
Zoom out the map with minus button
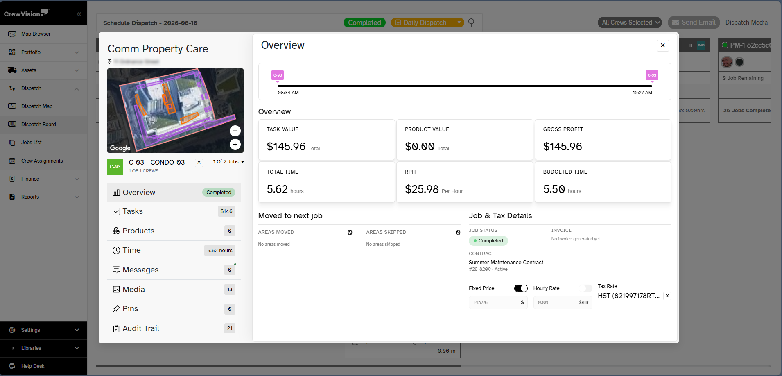pyautogui.click(x=235, y=131)
